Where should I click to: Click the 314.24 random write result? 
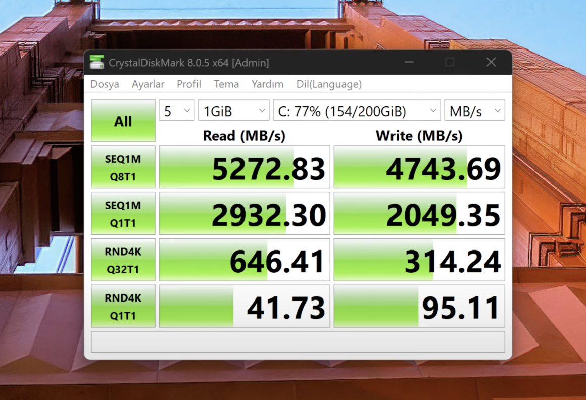pos(419,260)
